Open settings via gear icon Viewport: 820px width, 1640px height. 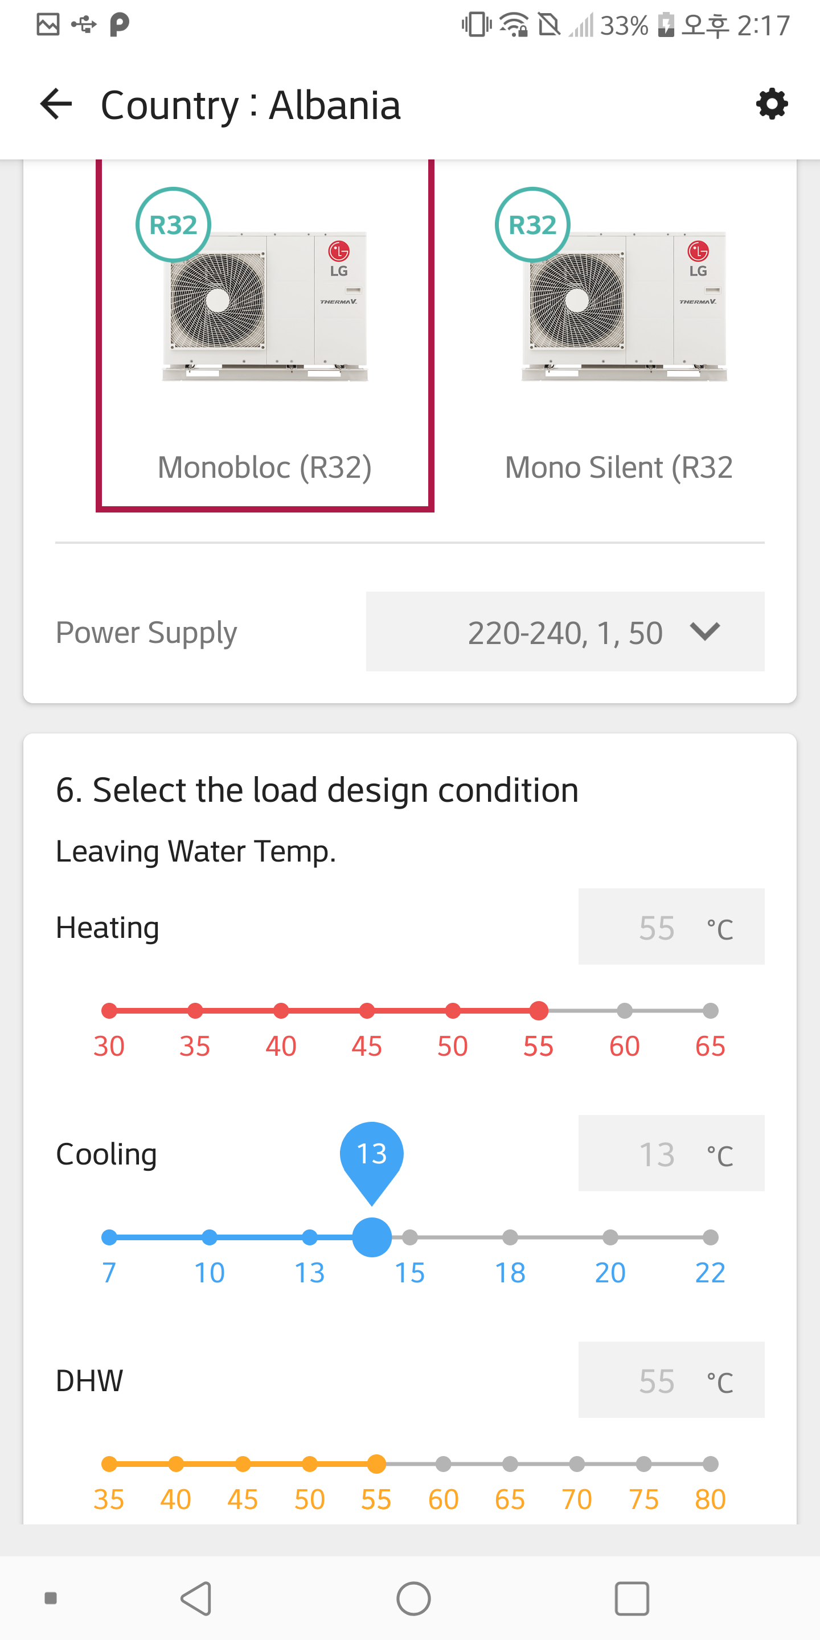click(772, 104)
